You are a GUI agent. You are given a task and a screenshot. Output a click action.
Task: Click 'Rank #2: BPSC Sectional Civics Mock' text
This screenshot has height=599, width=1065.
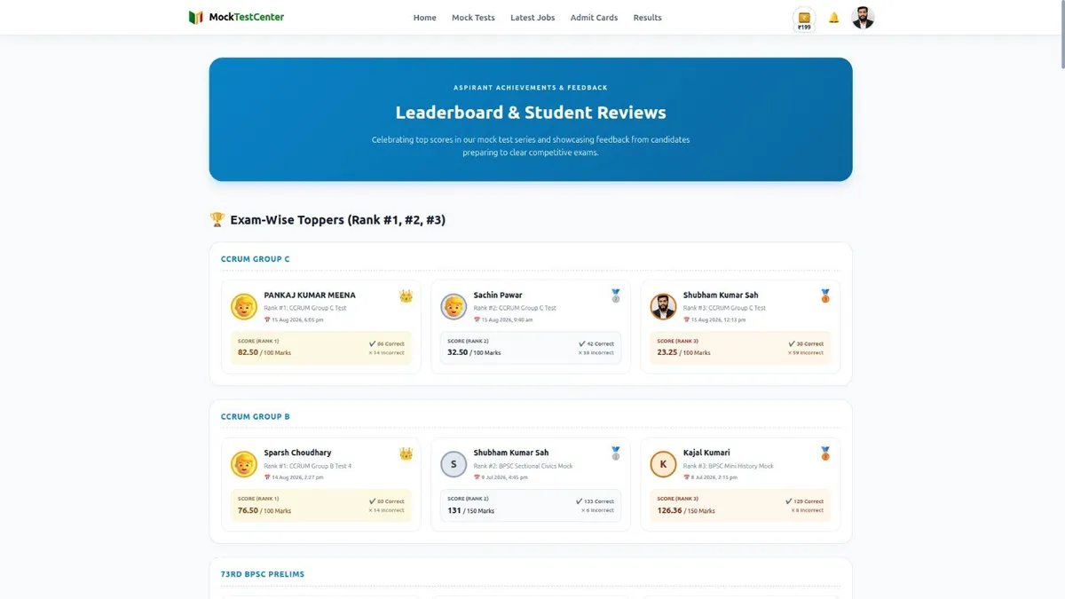[523, 466]
